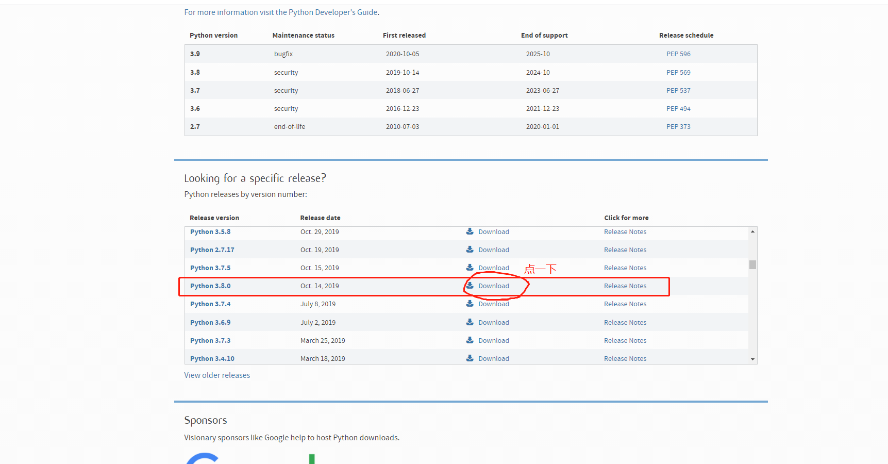This screenshot has height=464, width=888.
Task: Select the '2025-10' end of support cell
Action: tap(538, 54)
